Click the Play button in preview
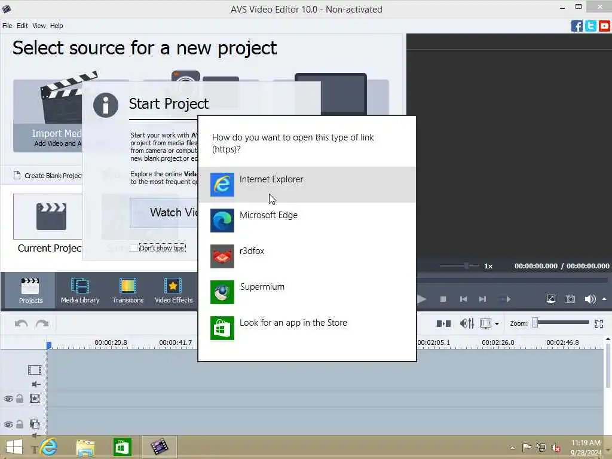 coord(421,299)
